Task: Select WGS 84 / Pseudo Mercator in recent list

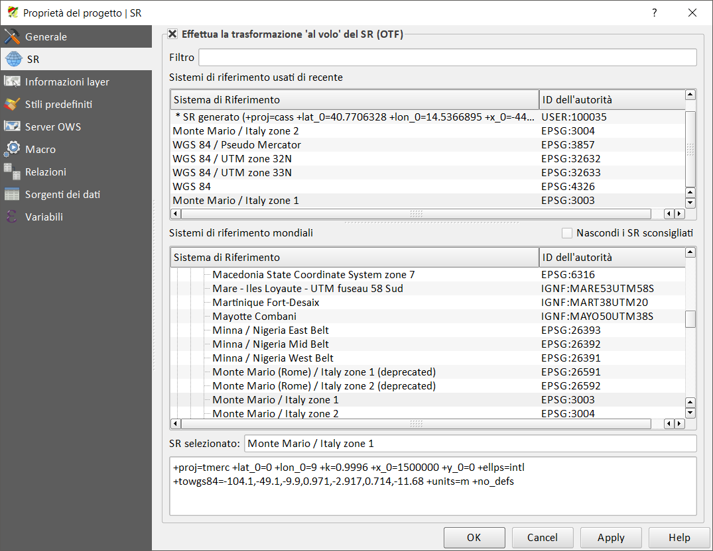Action: pos(237,145)
